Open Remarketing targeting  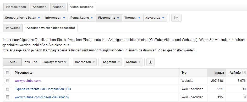(82, 18)
